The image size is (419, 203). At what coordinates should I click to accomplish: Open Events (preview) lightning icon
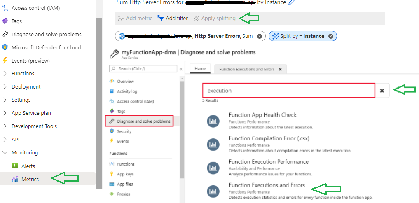[x=5, y=61]
